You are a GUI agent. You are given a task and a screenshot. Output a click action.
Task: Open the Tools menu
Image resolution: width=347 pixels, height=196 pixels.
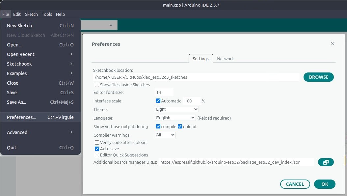pos(47,14)
